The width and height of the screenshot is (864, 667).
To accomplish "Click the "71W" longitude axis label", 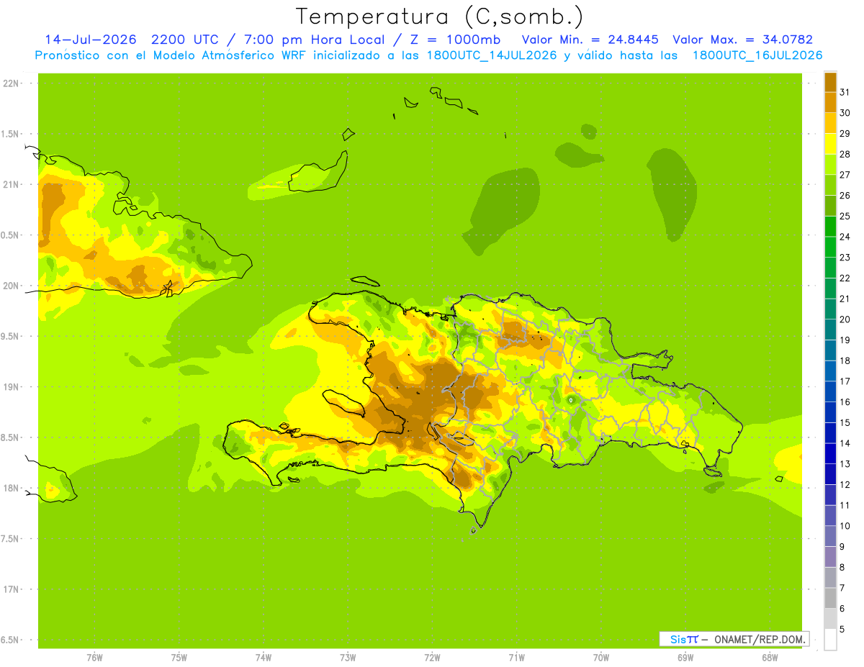I will pyautogui.click(x=516, y=658).
